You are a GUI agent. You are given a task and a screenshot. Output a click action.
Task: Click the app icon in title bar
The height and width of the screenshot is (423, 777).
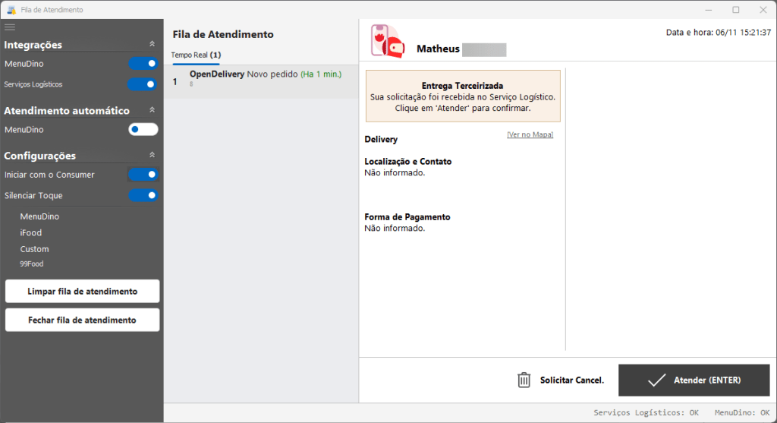pos(11,10)
